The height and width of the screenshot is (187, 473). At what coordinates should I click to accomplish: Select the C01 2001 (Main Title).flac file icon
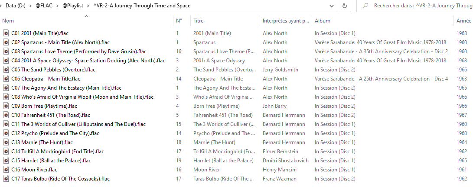pos(6,33)
